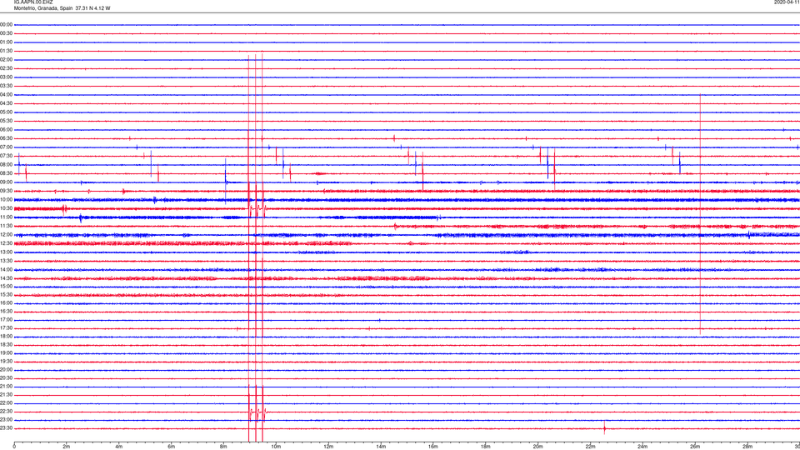Click the 22m tick label on time axis
This screenshot has width=800, height=450.
coord(590,447)
